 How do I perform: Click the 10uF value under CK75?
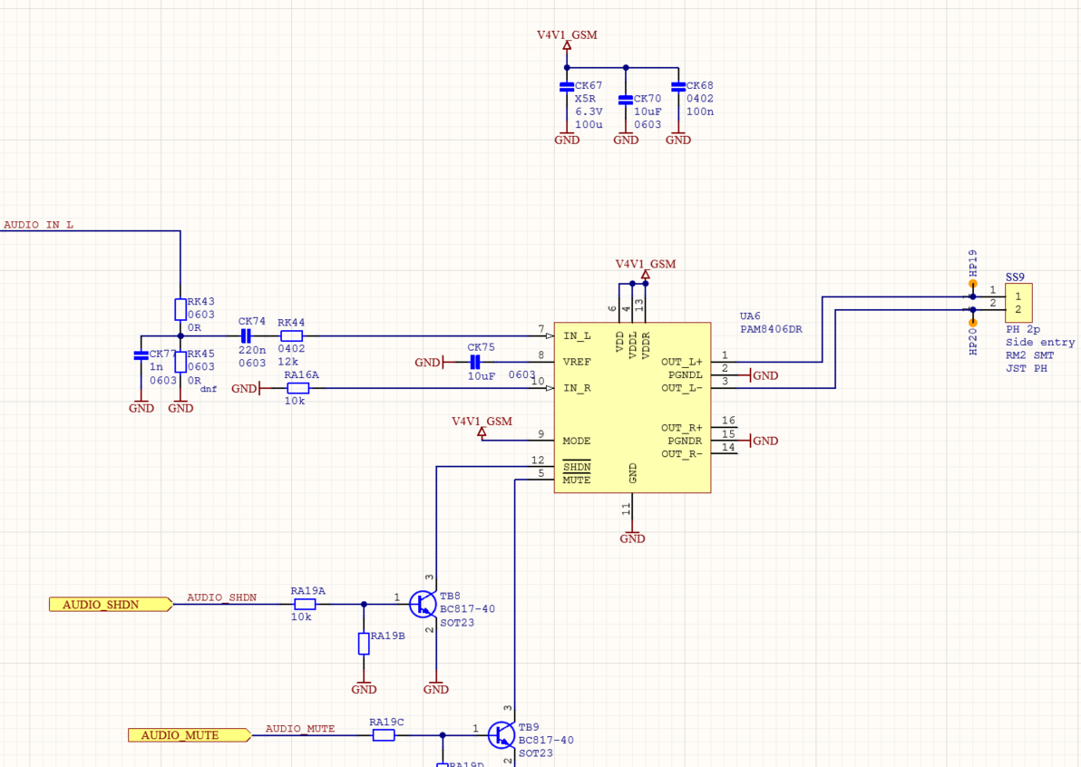(482, 376)
